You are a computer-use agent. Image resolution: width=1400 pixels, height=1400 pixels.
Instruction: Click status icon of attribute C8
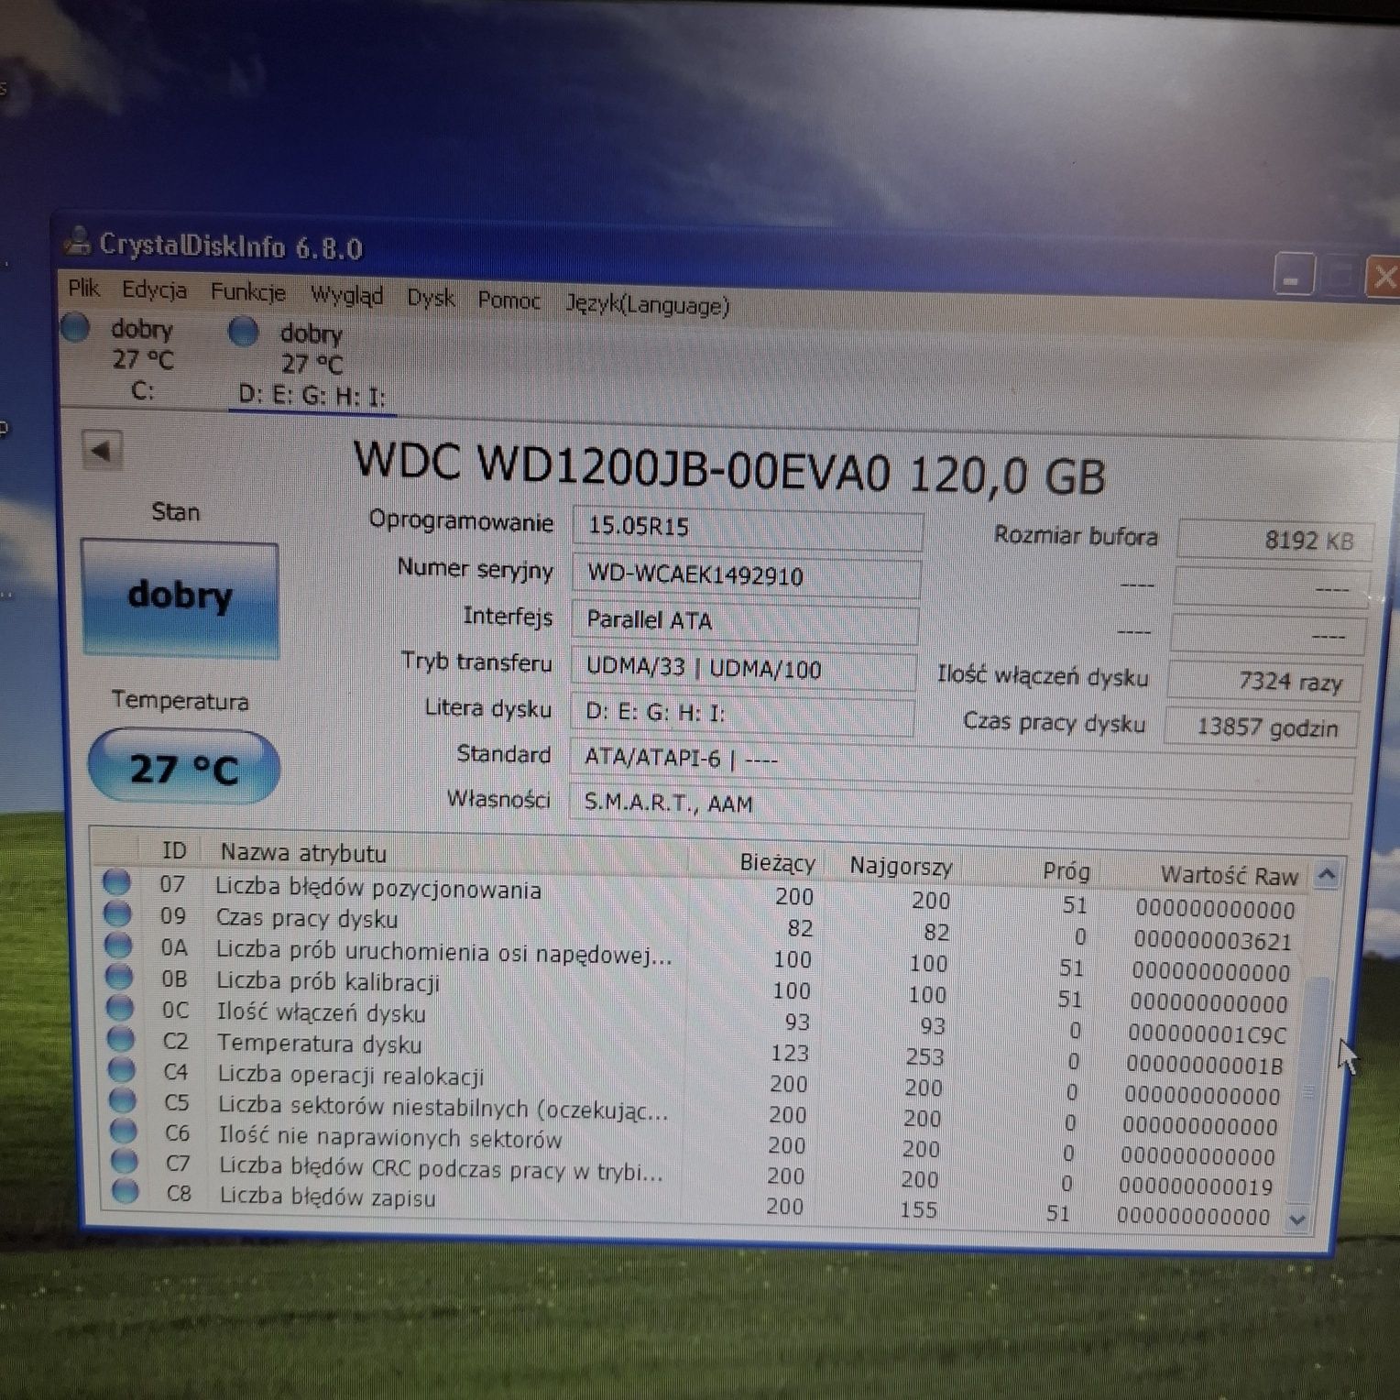tap(126, 1191)
